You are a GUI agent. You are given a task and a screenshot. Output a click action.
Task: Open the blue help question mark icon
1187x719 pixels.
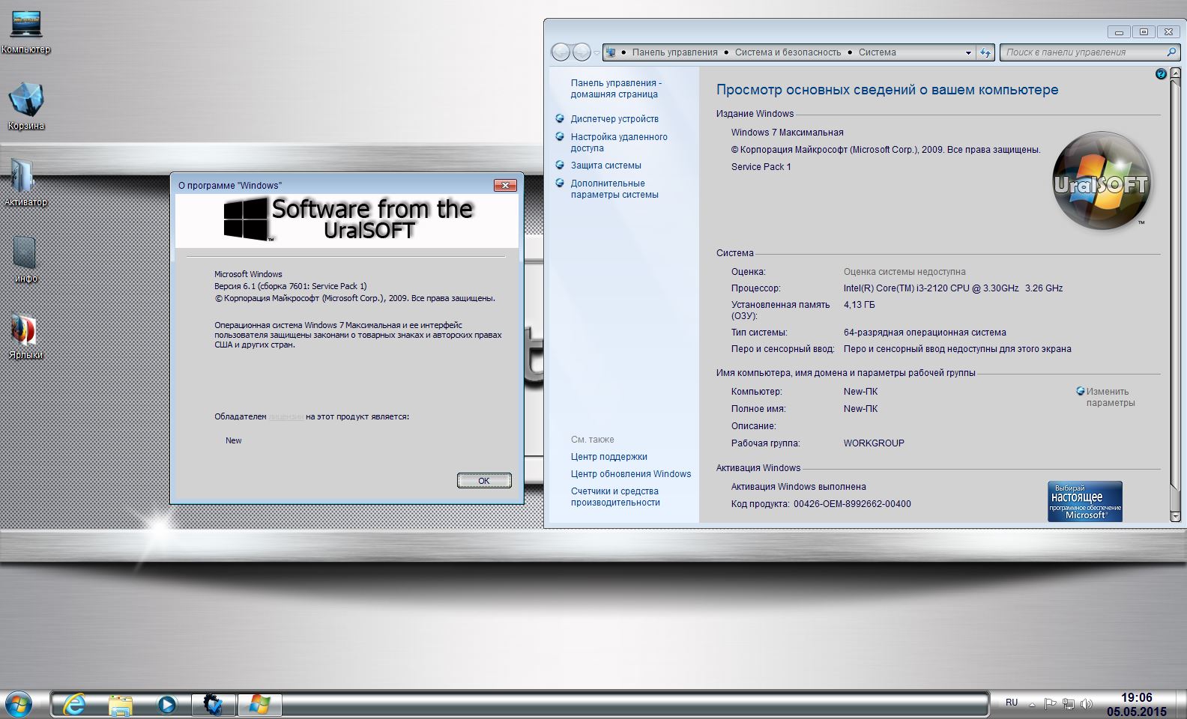coord(1161,73)
